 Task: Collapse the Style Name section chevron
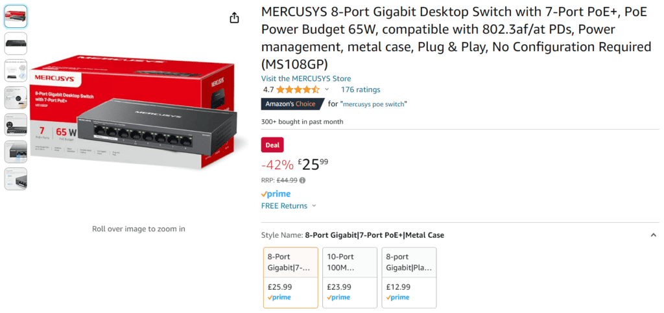pos(654,235)
